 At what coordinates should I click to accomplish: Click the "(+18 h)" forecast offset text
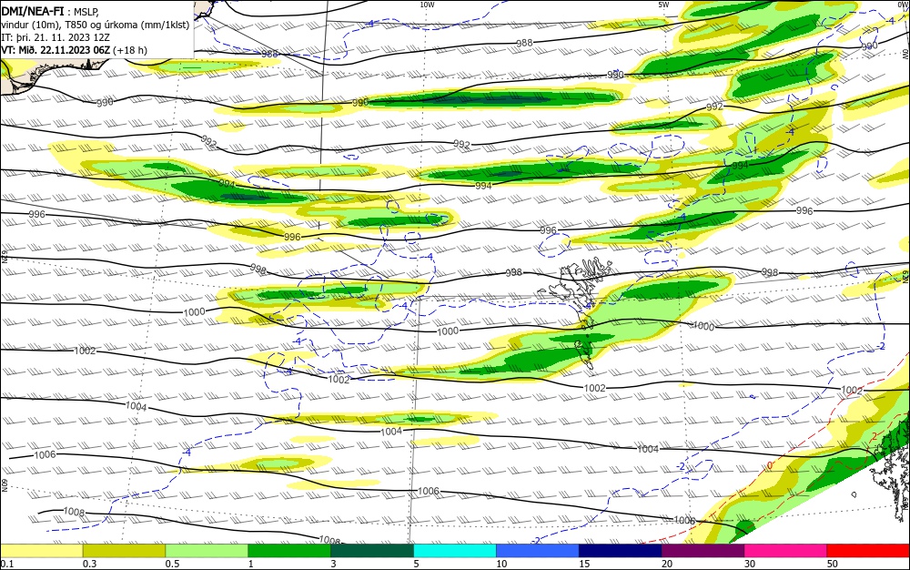tap(130, 50)
